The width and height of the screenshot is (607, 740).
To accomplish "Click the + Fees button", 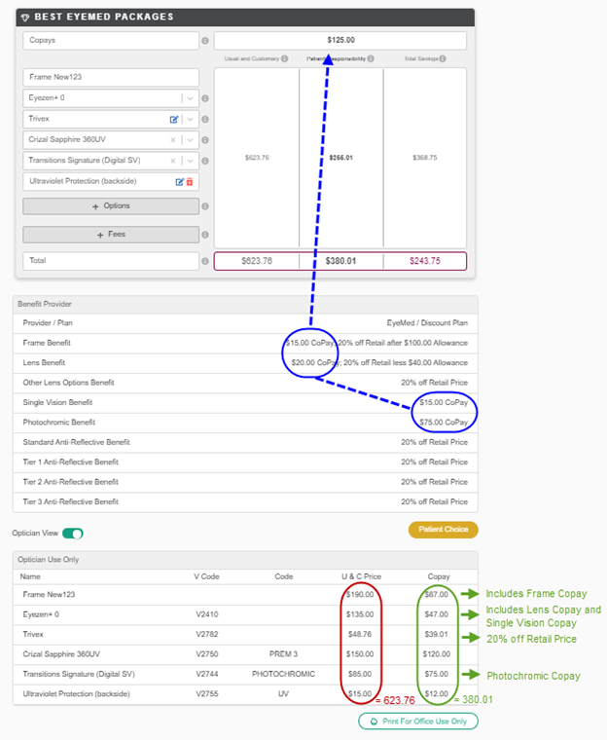I will 111,235.
